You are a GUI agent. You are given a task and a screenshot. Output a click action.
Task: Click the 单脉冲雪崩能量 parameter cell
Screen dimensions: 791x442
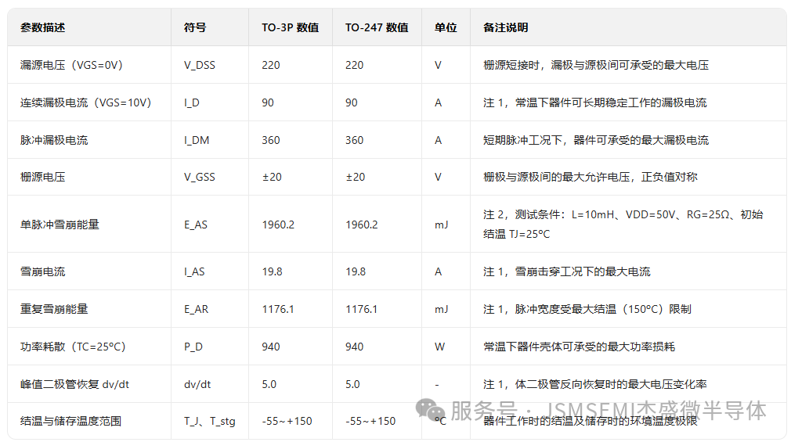click(x=60, y=225)
